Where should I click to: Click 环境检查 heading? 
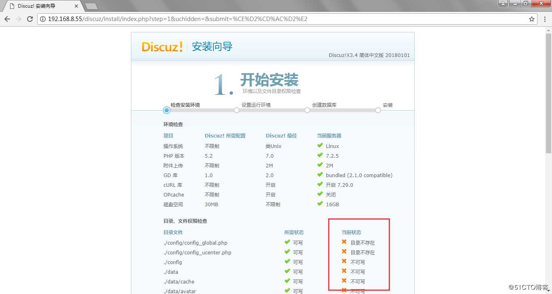(173, 125)
